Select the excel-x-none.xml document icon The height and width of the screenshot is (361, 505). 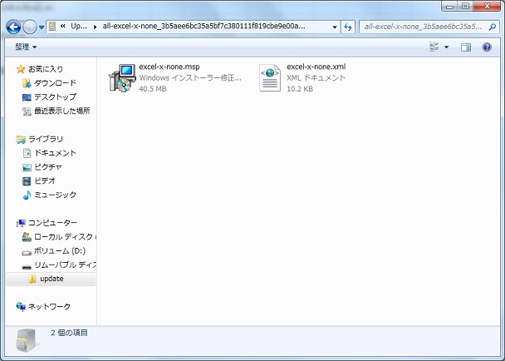point(270,77)
